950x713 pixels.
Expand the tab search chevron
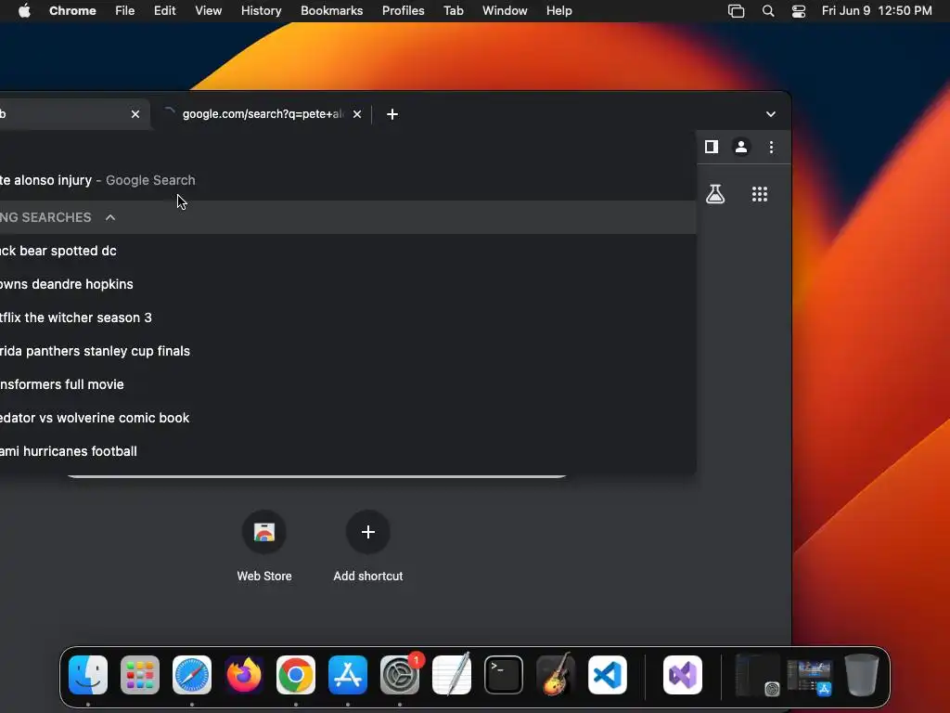tap(771, 114)
